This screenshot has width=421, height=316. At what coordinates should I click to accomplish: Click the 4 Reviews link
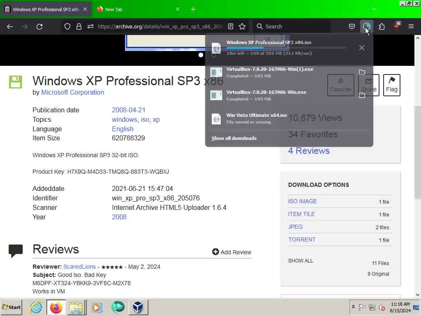coord(309,151)
